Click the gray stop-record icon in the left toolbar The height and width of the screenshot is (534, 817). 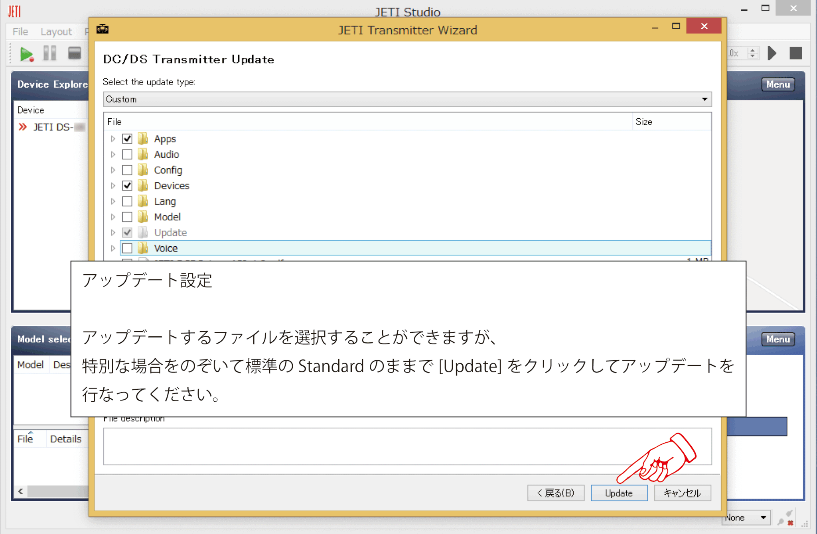coord(74,53)
